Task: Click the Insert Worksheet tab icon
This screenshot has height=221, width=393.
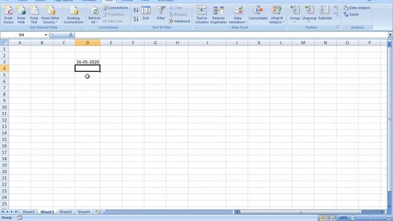Action: click(98, 212)
